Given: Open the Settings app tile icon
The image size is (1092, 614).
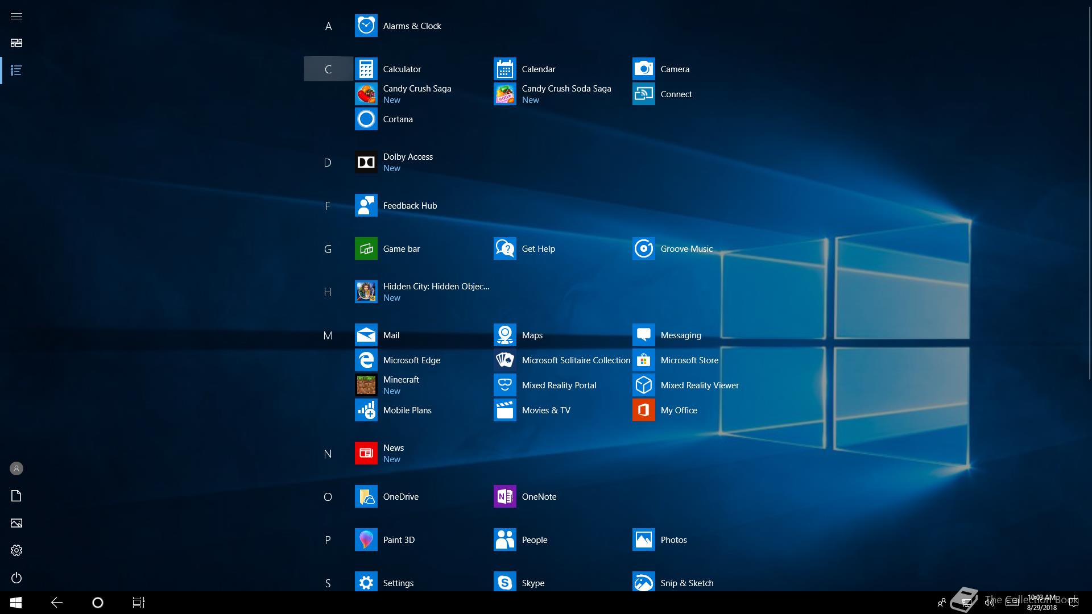Looking at the screenshot, I should pos(366,582).
